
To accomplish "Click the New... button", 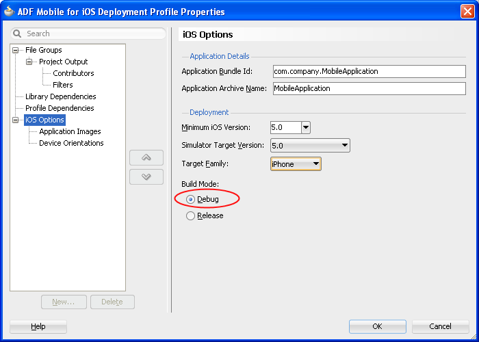I will point(64,302).
